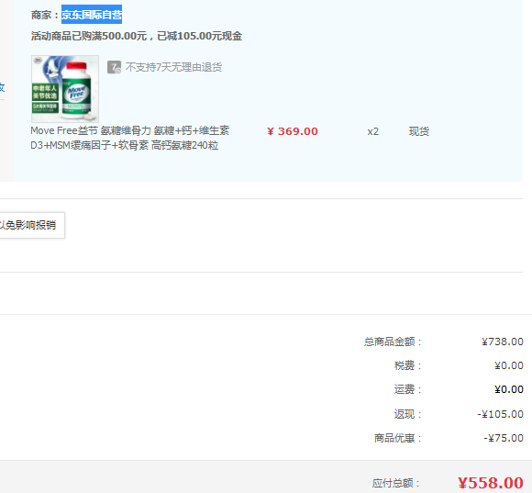Click the 商品优惠 value -¥75.00
Screen dimensions: 532x493
coord(504,438)
